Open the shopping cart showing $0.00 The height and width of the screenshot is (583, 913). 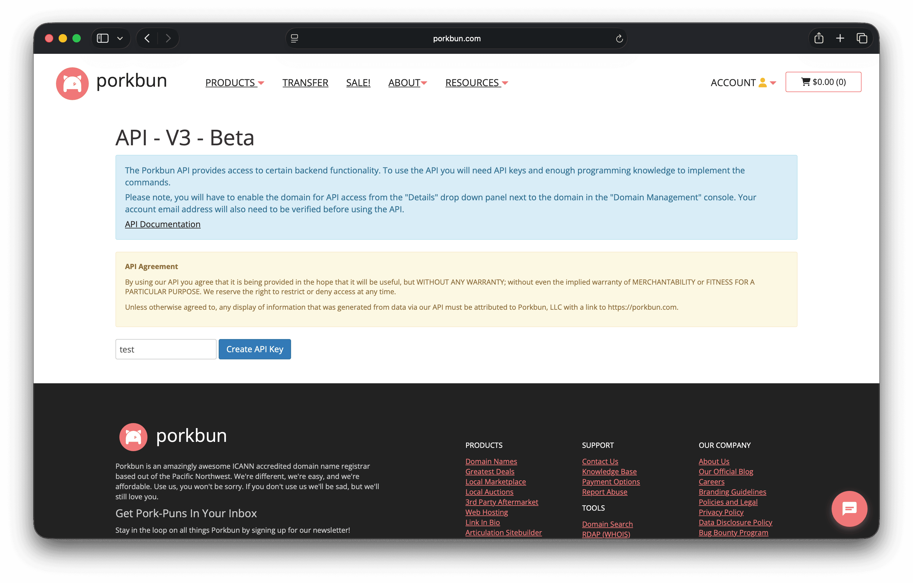(823, 82)
